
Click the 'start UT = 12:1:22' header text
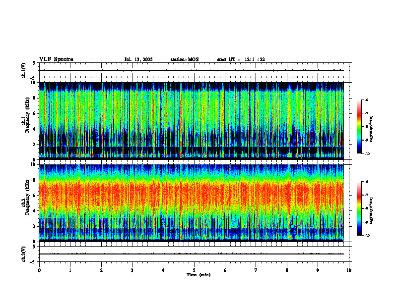241,59
